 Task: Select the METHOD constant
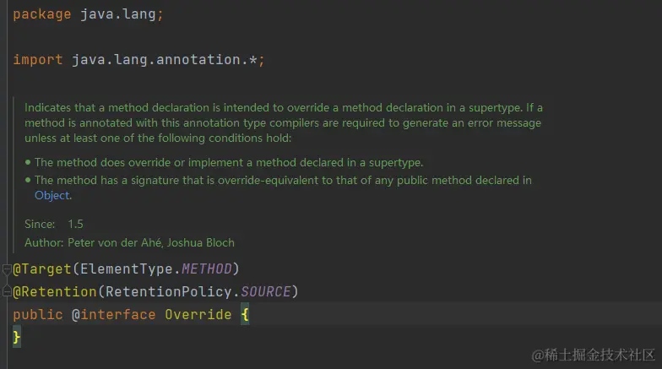[x=206, y=269]
